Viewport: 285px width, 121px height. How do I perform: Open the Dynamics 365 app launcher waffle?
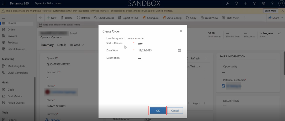4,3
